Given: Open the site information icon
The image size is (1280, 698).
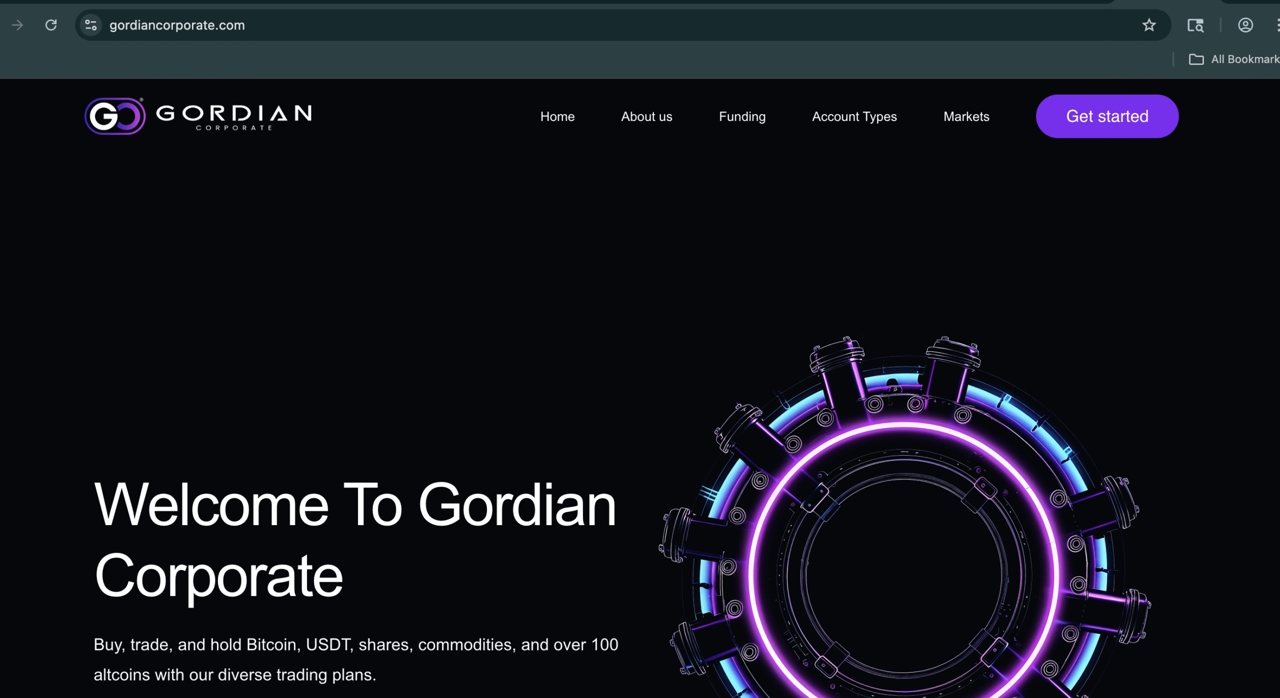Looking at the screenshot, I should tap(90, 25).
